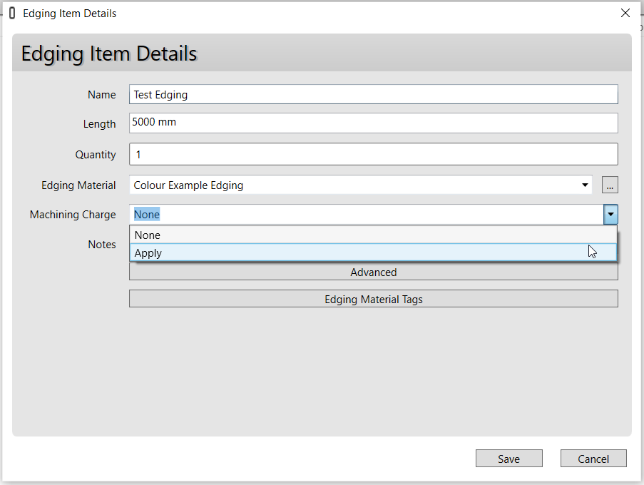The width and height of the screenshot is (644, 485).
Task: Collapse the Machining Charge dropdown arrow
Action: tap(610, 215)
